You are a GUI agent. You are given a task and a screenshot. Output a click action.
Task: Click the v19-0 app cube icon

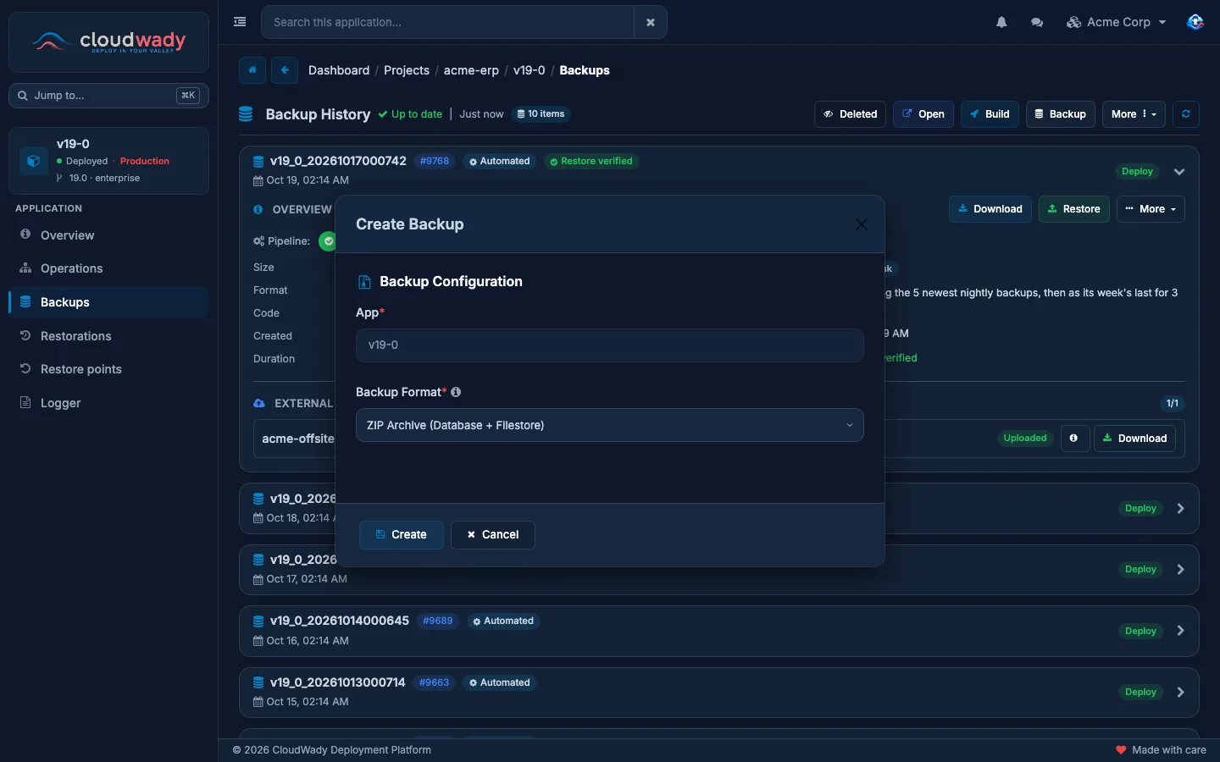(34, 160)
